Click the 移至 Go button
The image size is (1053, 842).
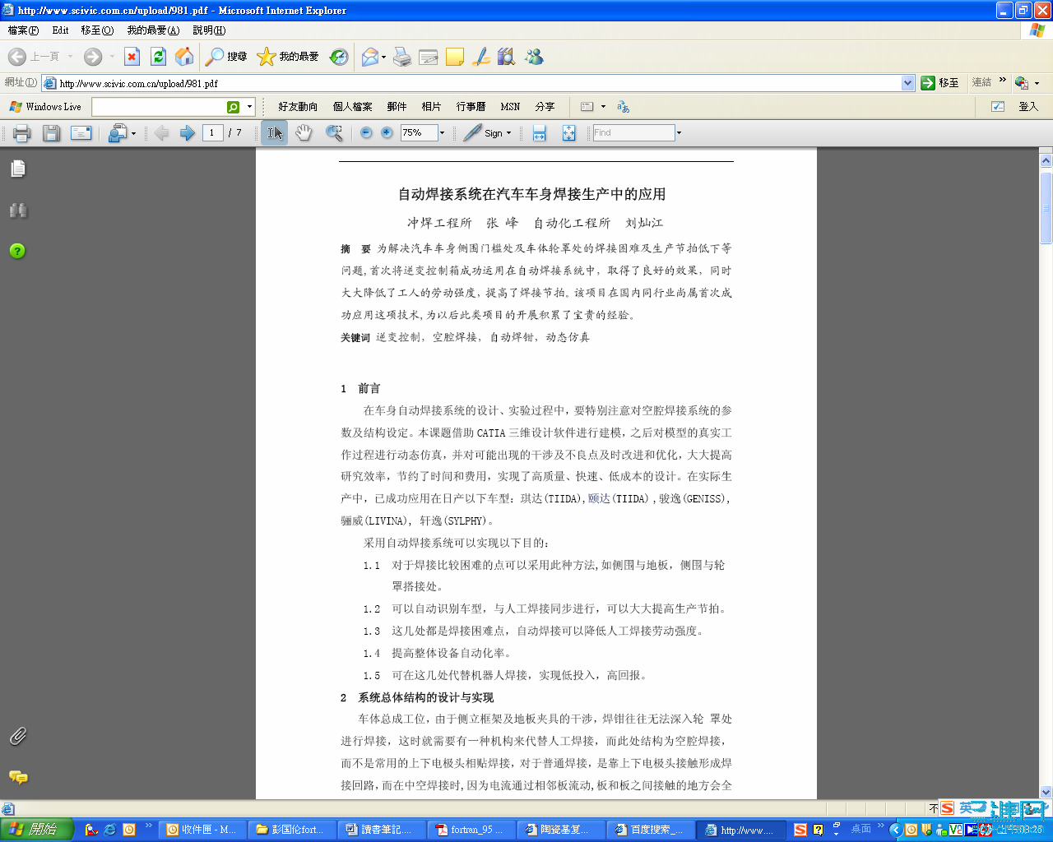click(x=939, y=83)
